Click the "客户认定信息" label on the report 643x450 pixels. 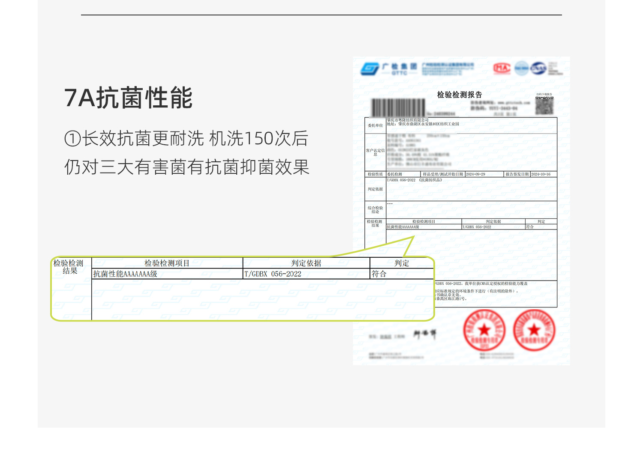pyautogui.click(x=375, y=152)
